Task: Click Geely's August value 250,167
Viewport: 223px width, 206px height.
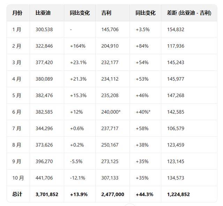Action: point(110,145)
